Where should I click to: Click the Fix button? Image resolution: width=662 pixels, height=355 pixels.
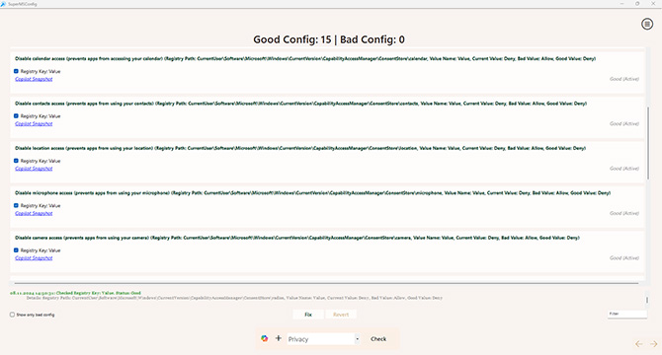308,315
